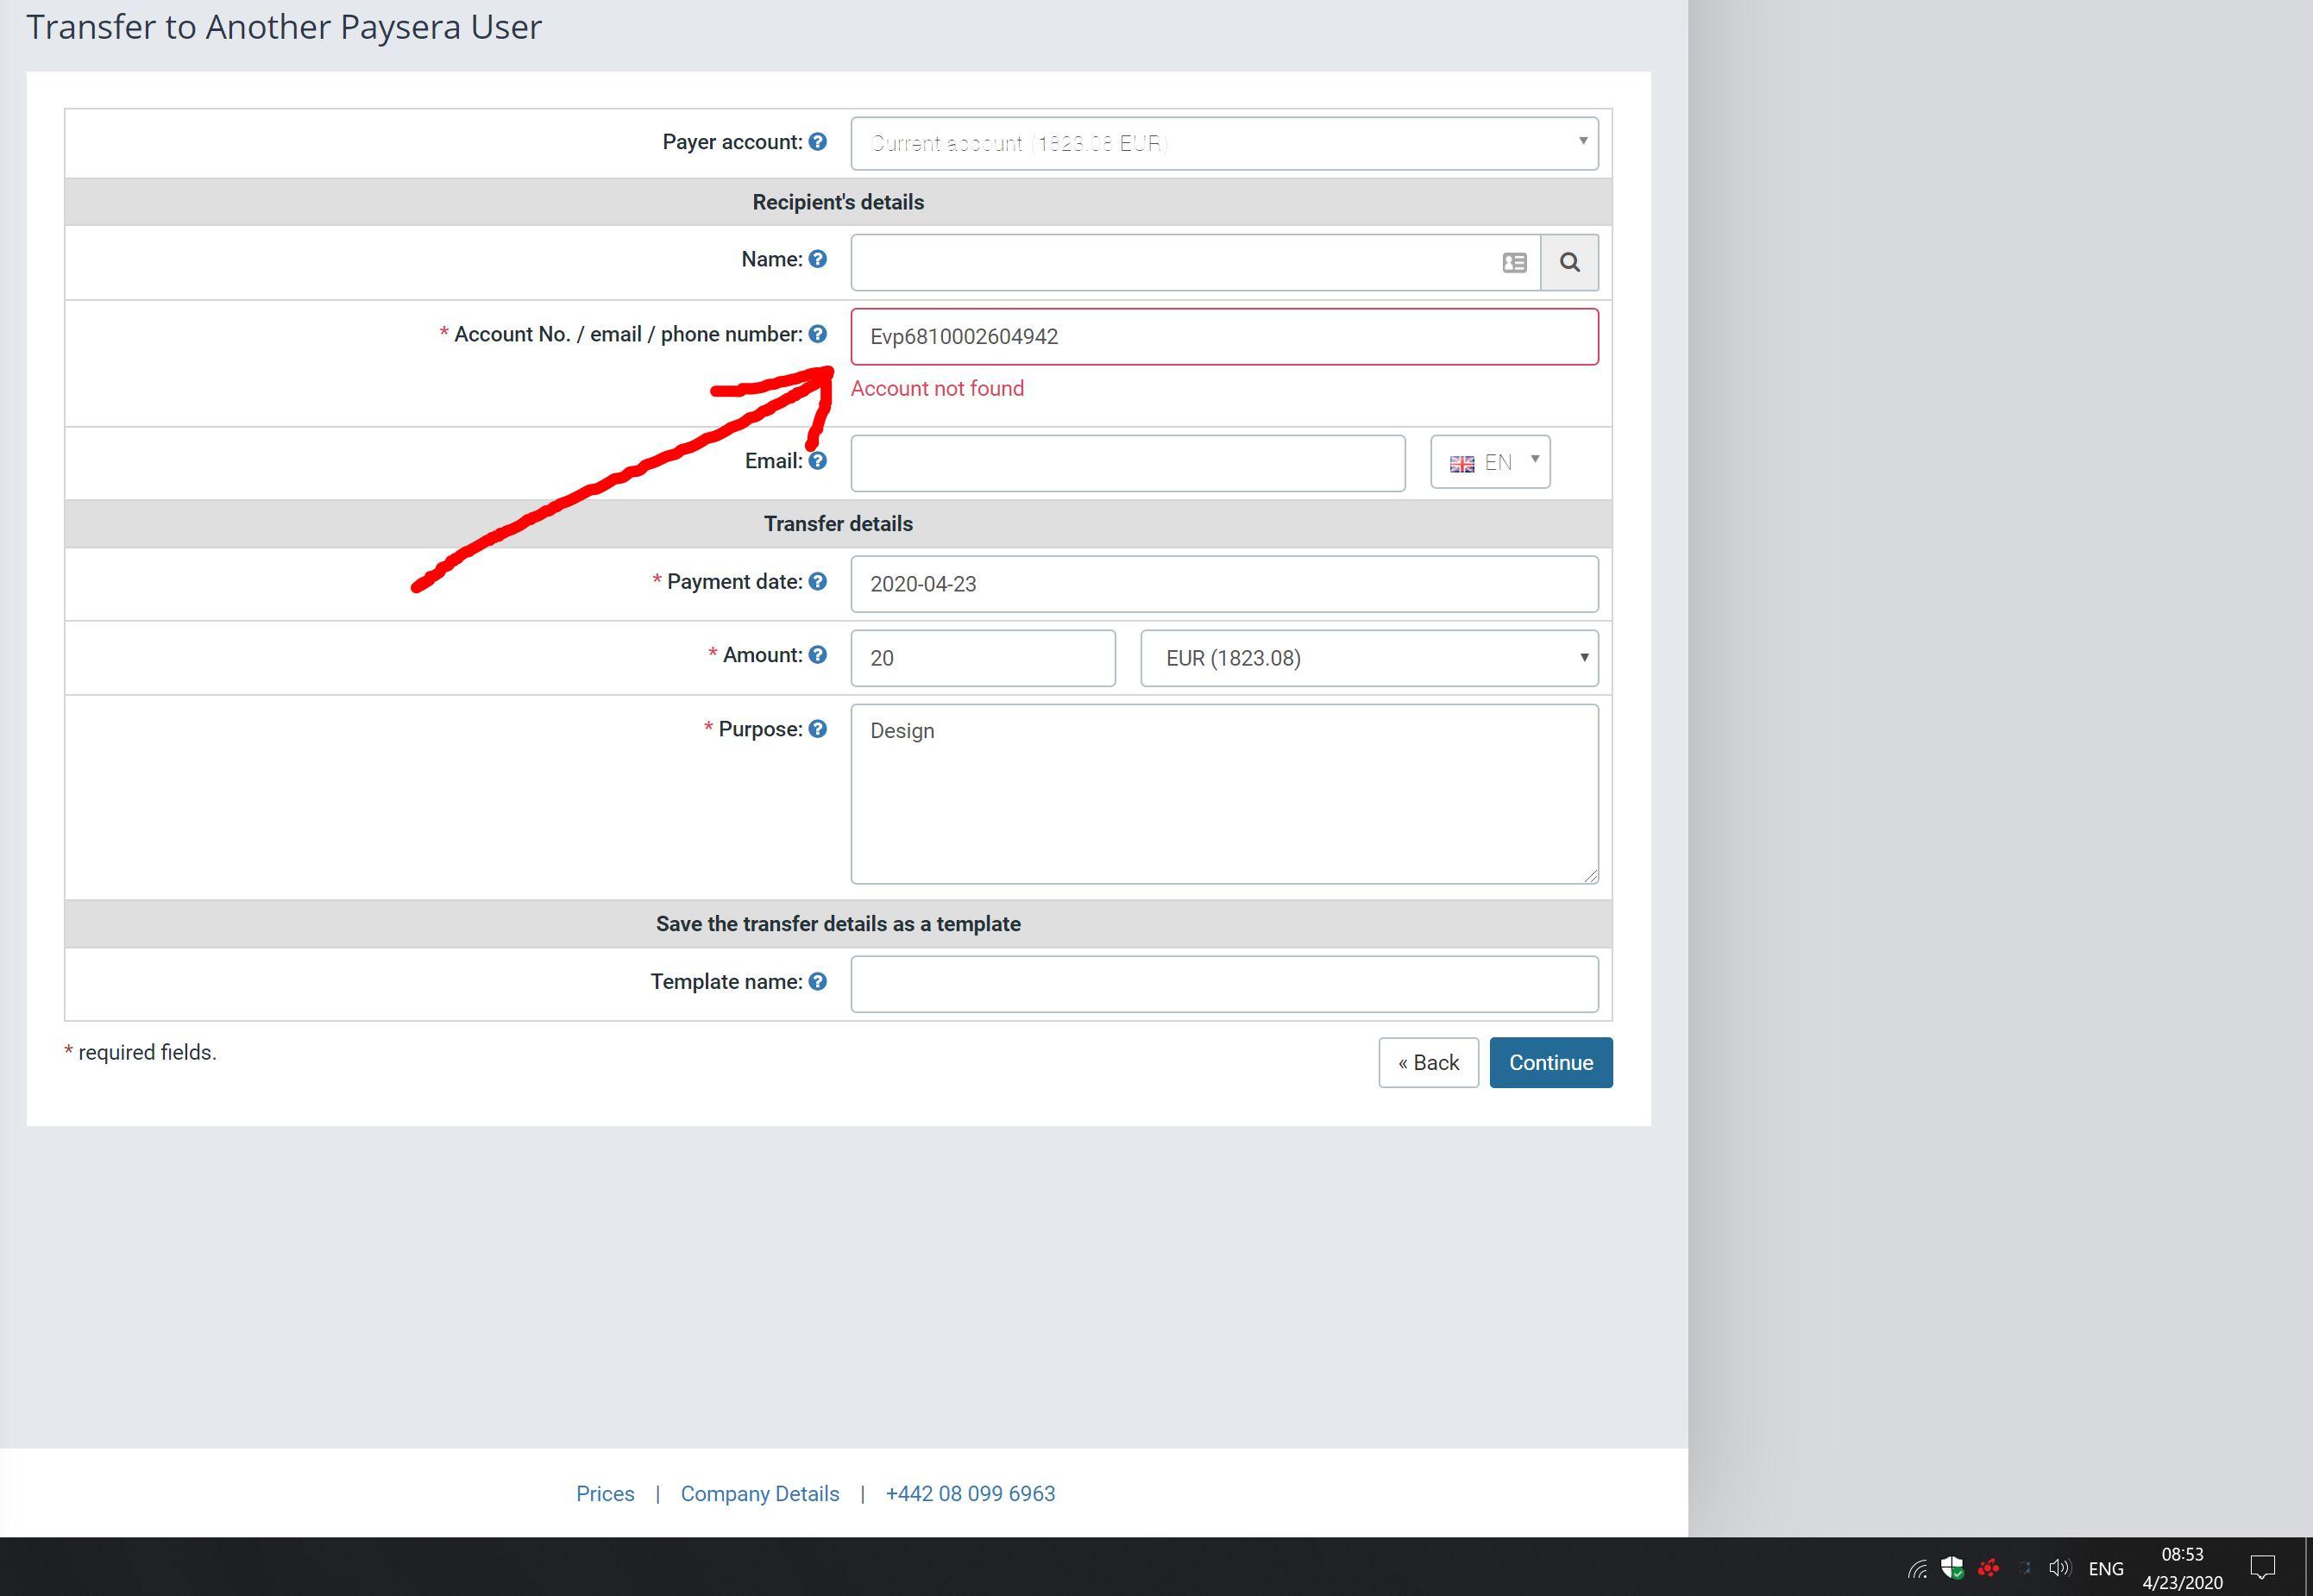Show help for Amount field
Screen dimensions: 2313x1596
[817, 655]
